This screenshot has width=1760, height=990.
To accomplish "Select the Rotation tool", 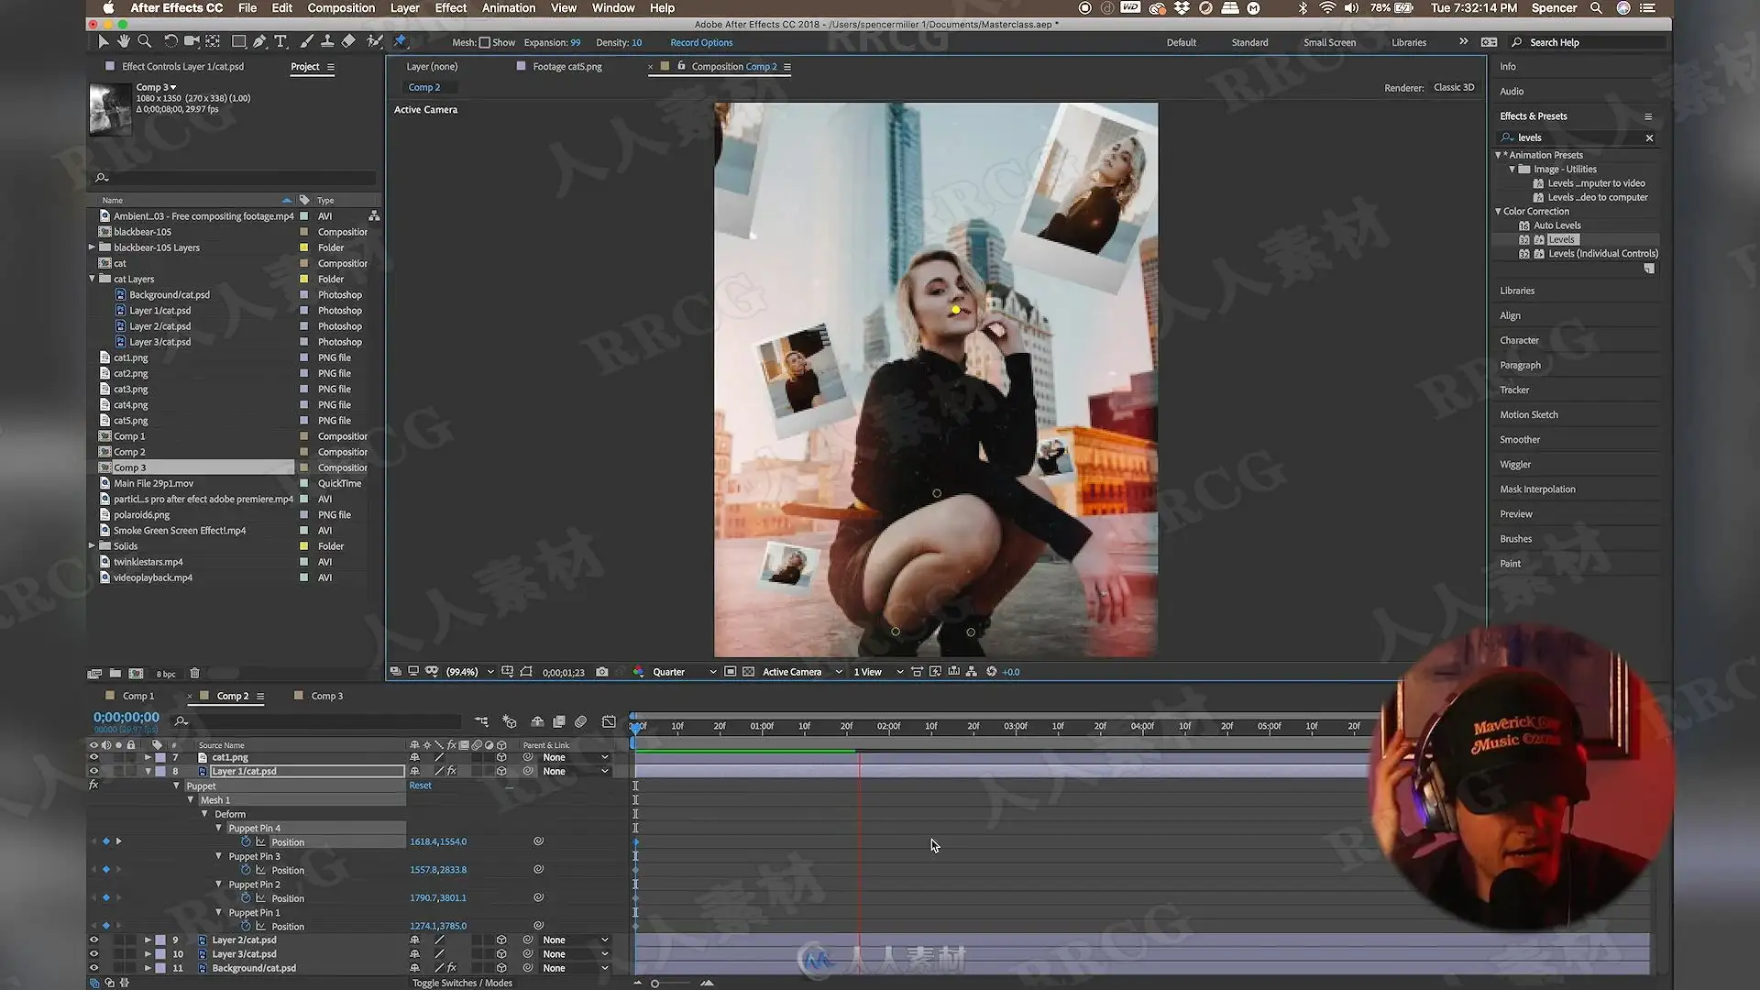I will coord(170,41).
